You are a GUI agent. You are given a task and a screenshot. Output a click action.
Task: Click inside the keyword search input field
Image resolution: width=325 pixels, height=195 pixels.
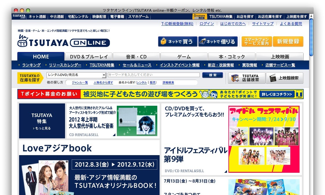coord(153,75)
